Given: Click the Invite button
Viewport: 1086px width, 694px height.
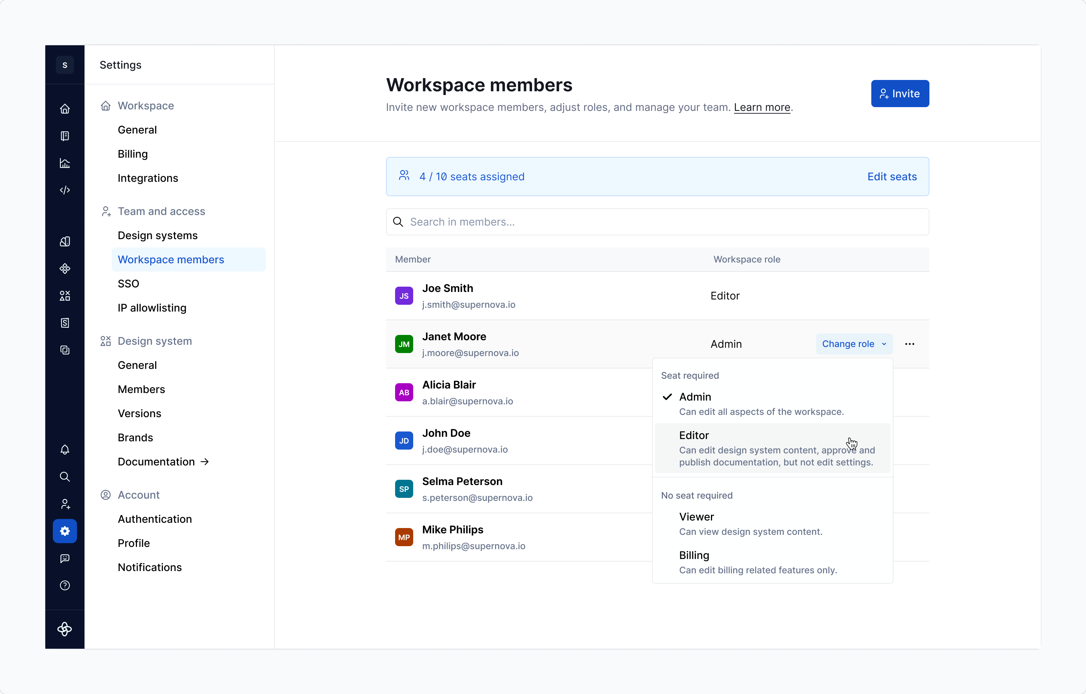Looking at the screenshot, I should [899, 94].
